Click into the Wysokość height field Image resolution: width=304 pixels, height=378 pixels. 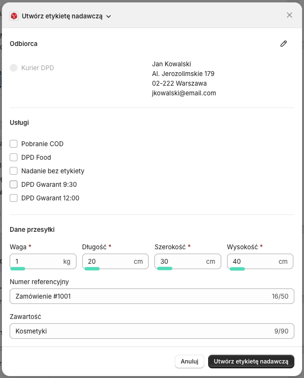(x=260, y=261)
